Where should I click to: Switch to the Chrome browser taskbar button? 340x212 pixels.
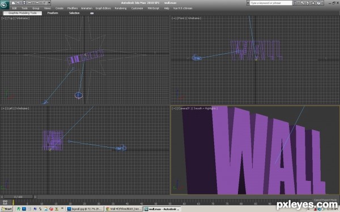coord(123,209)
